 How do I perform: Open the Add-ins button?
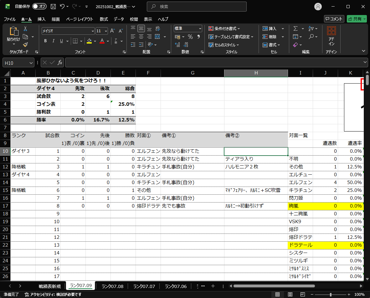pos(331,36)
